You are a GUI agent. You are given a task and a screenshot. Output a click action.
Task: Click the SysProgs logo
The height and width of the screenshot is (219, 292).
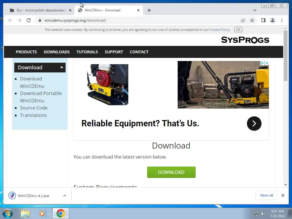click(x=245, y=40)
